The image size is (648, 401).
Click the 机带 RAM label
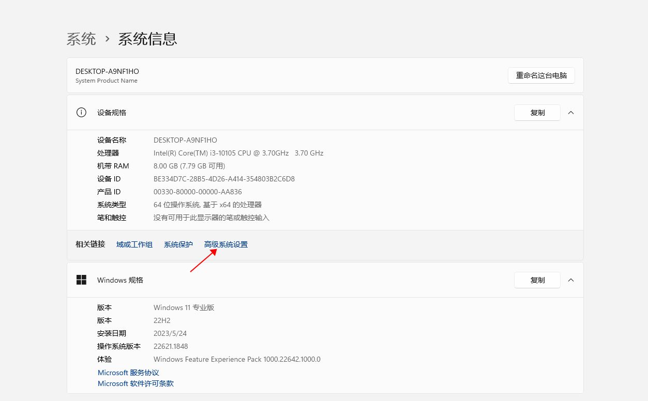(113, 166)
